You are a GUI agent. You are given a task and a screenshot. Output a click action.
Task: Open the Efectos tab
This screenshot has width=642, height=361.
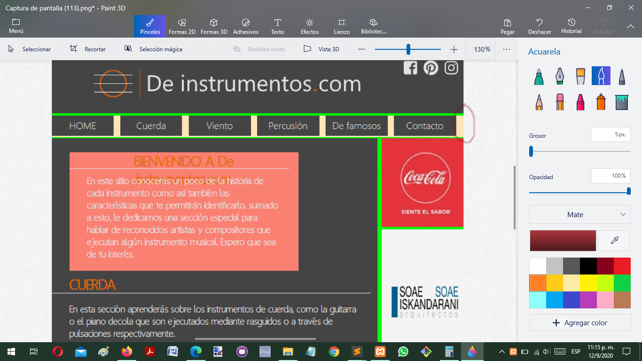[310, 26]
